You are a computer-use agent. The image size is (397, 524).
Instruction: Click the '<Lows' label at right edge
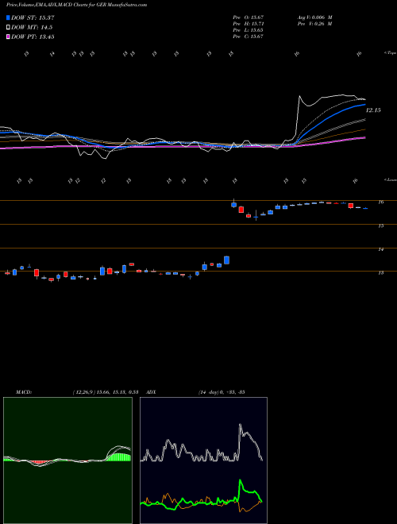[391, 179]
